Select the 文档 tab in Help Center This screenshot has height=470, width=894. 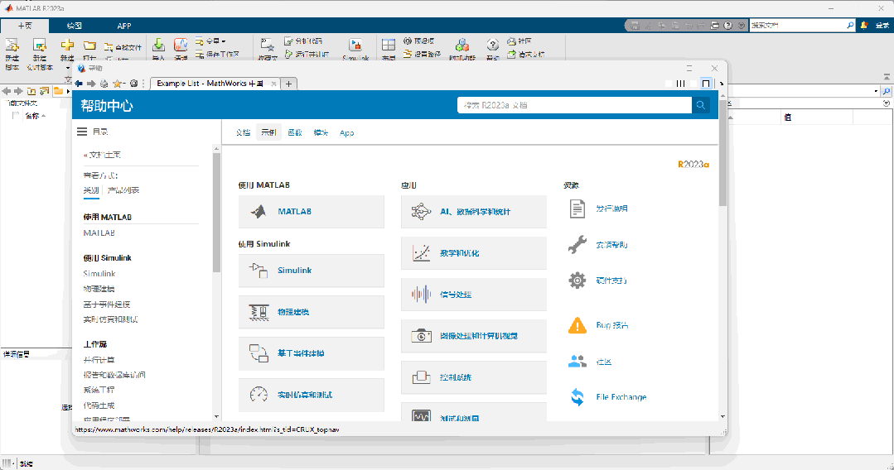pos(243,132)
